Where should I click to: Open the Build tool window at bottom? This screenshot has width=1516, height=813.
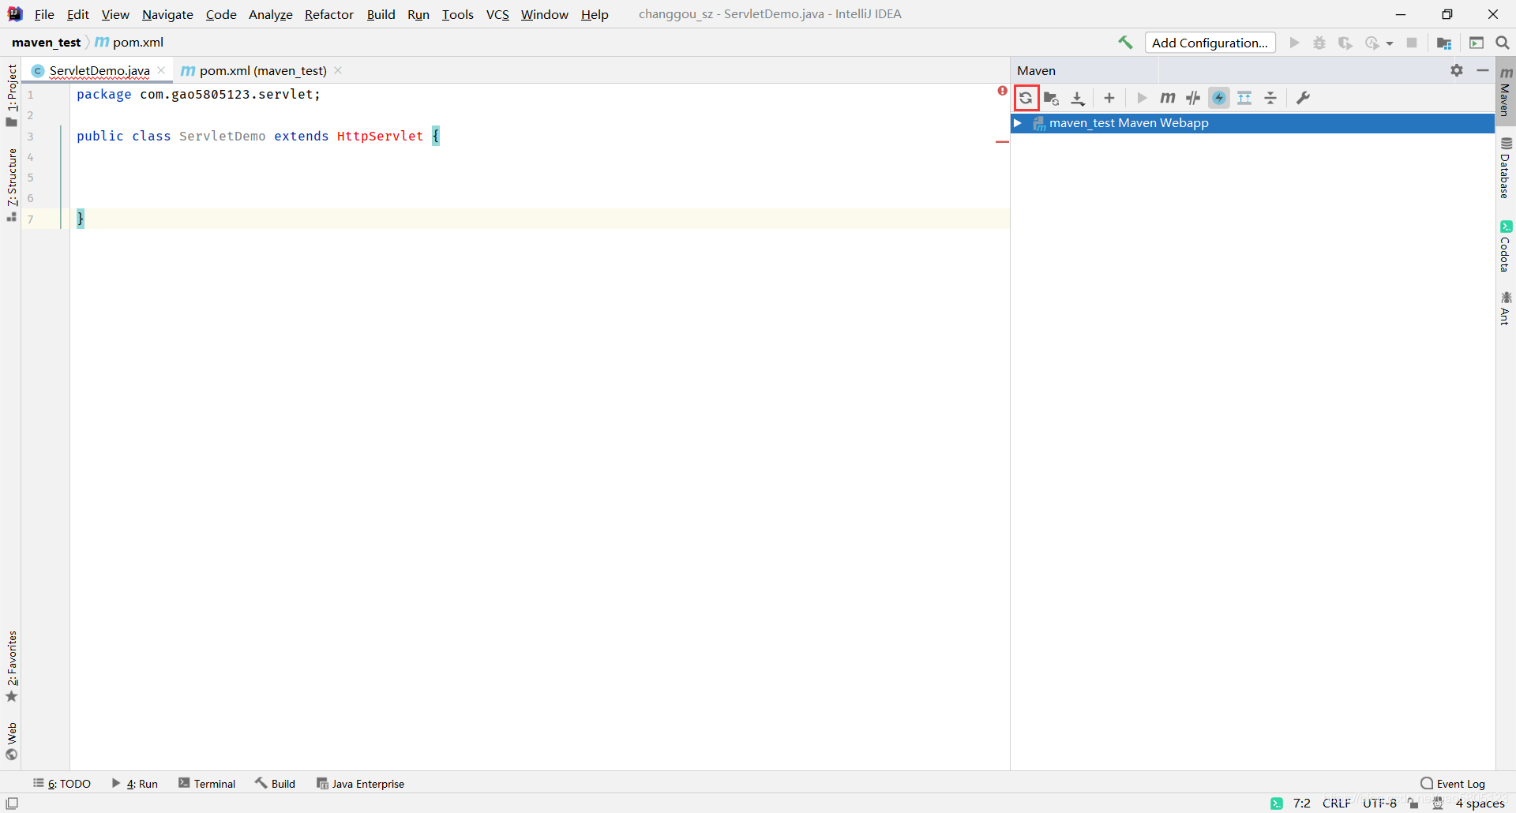276,783
